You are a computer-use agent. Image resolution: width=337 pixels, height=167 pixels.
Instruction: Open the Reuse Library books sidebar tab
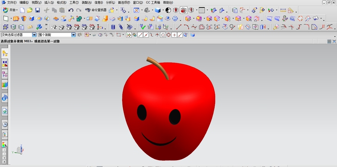pos(5,85)
